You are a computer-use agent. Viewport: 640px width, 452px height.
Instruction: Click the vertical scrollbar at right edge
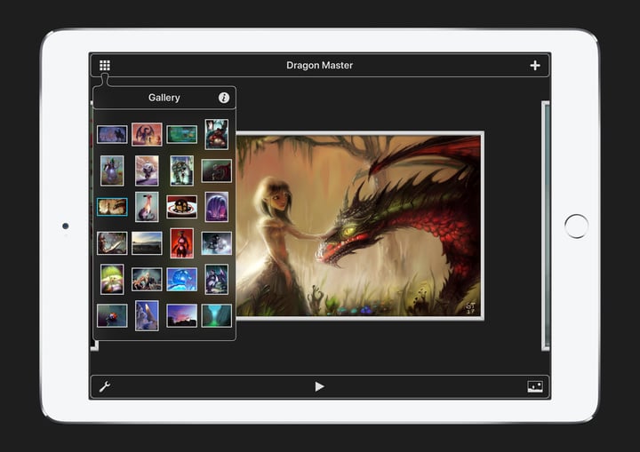pos(545,226)
